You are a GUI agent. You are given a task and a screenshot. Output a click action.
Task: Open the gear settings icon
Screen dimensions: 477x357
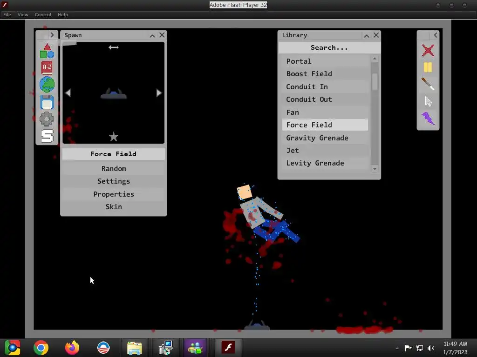47,119
